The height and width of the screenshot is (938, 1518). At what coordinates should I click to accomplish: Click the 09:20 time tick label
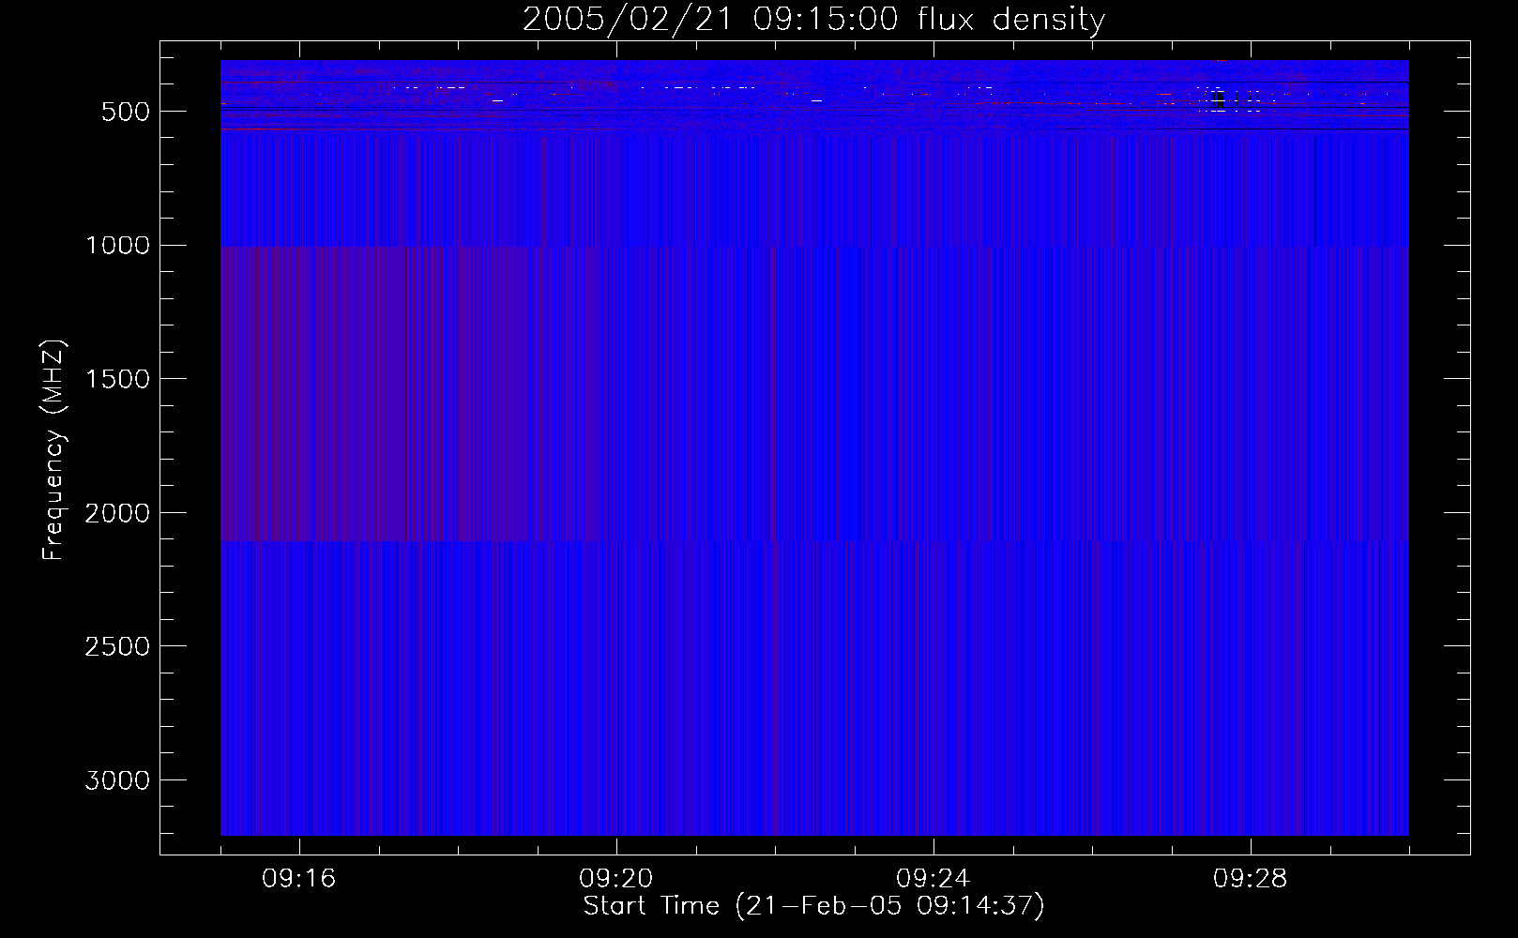click(615, 879)
